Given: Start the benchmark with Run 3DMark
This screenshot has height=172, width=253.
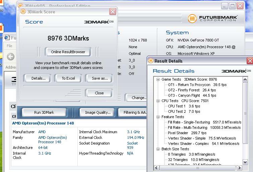Looking at the screenshot, I should click(44, 112).
